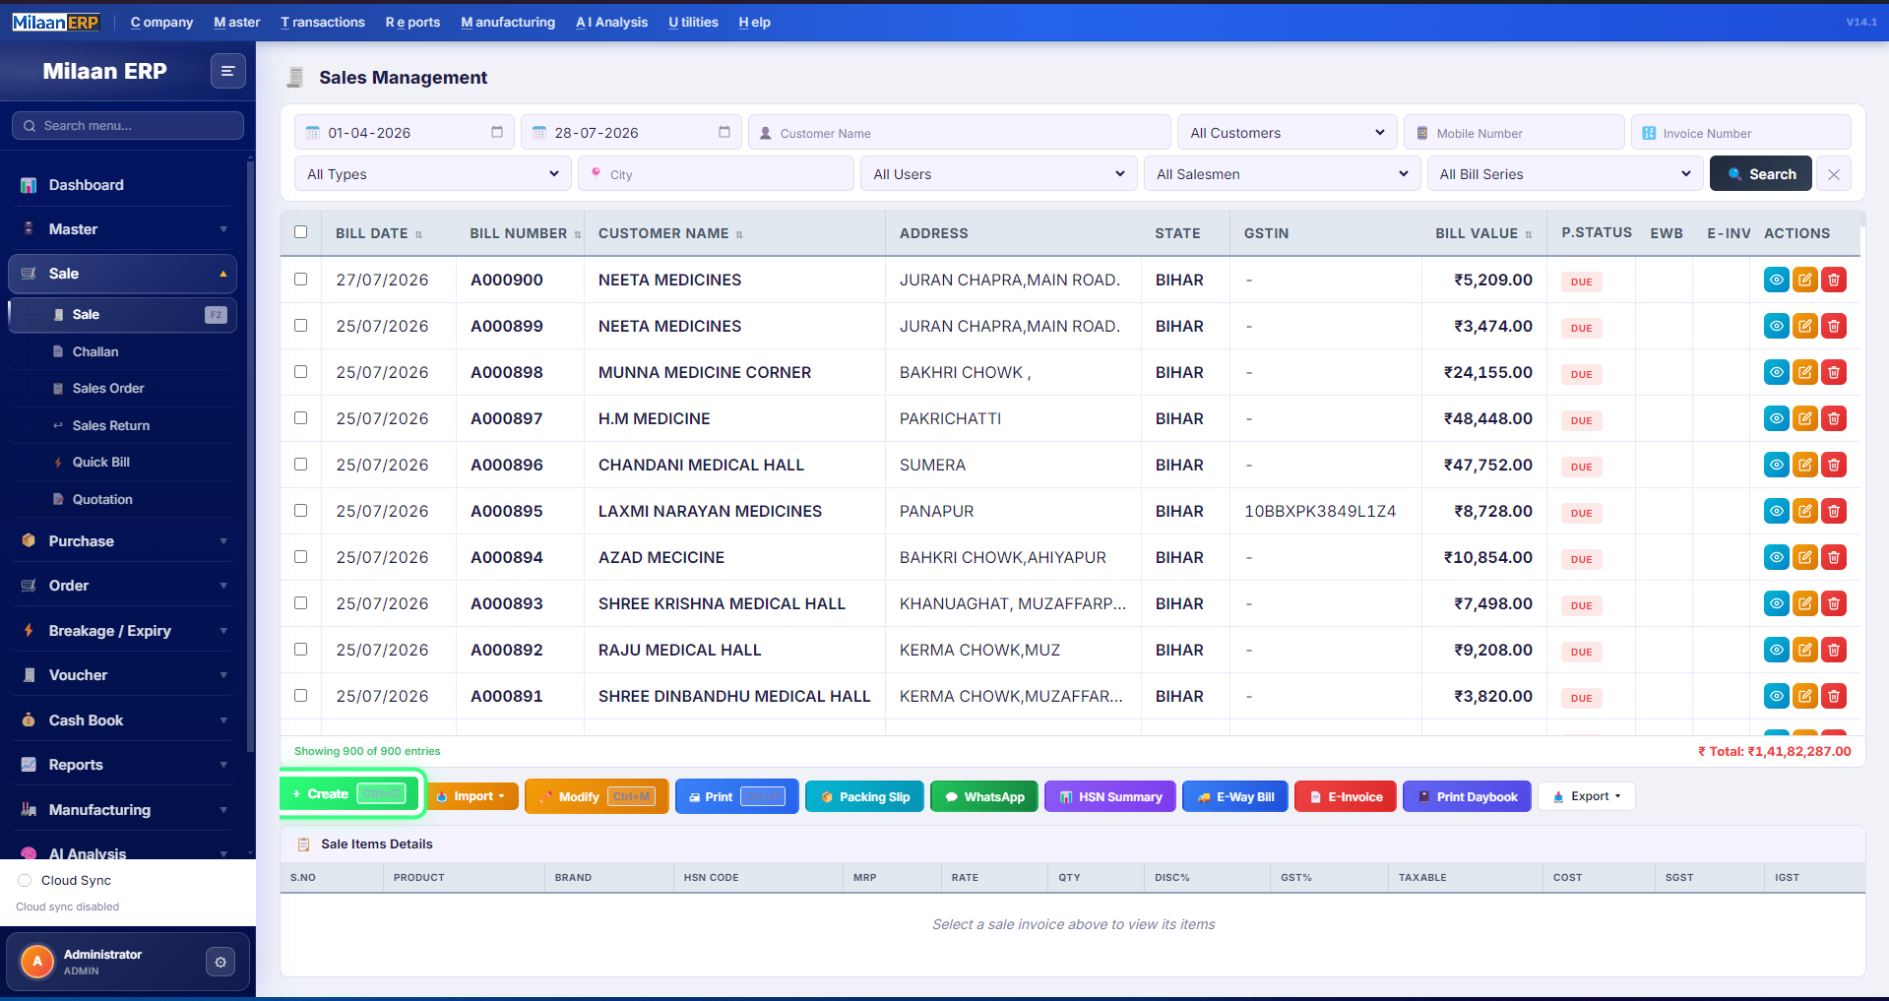The image size is (1889, 1001).
Task: Open the All Users dropdown
Action: [x=998, y=174]
